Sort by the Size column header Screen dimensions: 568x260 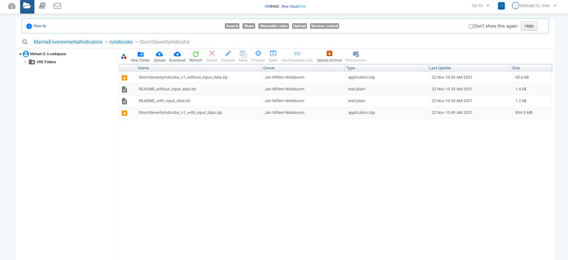[531, 68]
